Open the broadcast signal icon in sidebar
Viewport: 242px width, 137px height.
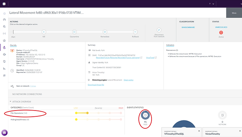(4, 33)
